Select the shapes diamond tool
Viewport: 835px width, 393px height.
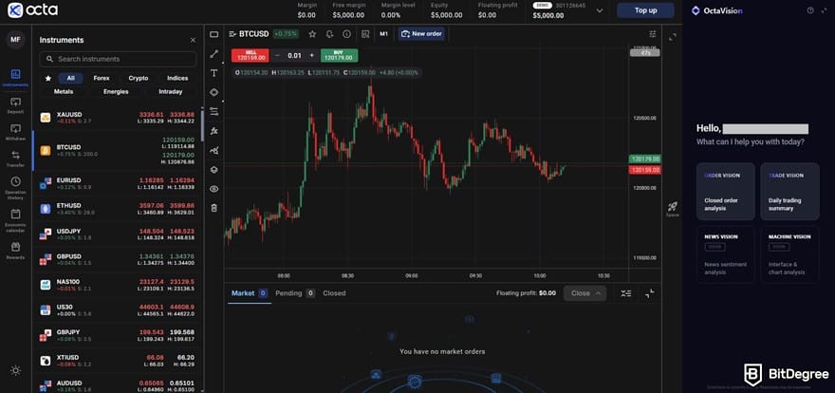[x=214, y=92]
